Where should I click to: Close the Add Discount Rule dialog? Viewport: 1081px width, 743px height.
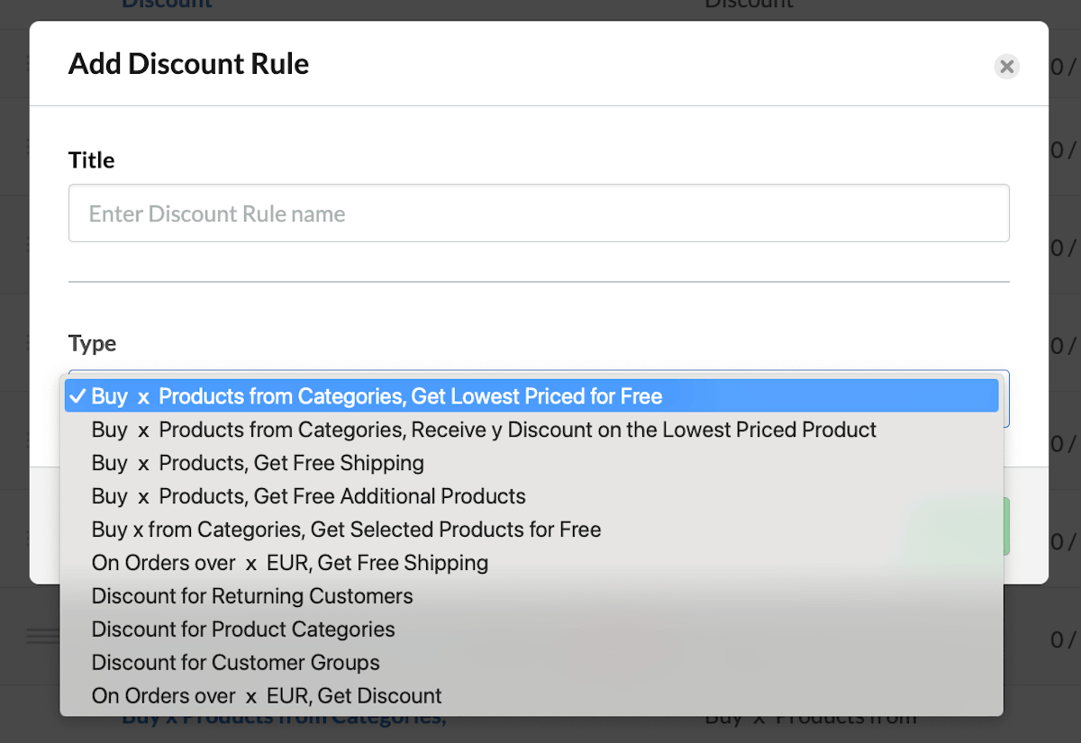(1007, 67)
